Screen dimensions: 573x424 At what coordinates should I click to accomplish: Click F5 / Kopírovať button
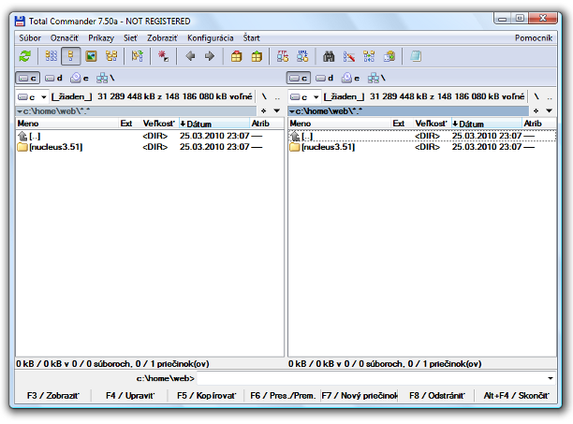[x=206, y=396]
